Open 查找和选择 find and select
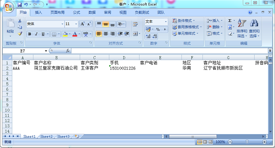Viewport: 275px width, 148px height. coord(254,28)
